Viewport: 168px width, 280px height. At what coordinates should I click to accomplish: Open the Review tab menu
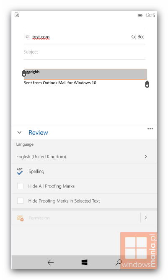[38, 133]
